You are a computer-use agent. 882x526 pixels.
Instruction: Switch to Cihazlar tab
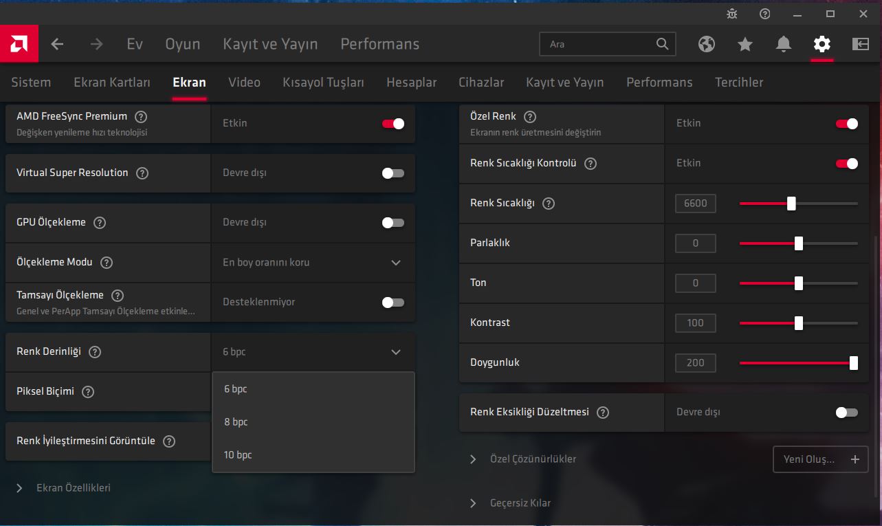[x=481, y=83]
